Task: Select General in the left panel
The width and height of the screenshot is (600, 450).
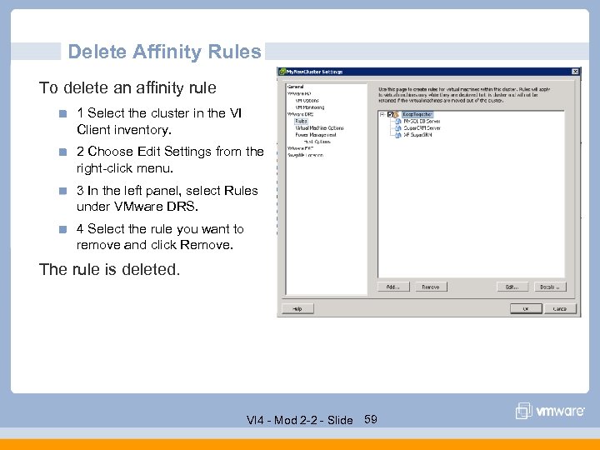Action: coord(295,87)
